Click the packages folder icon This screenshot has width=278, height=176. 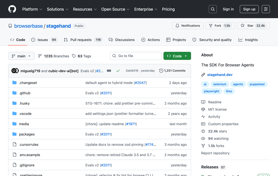click(x=14, y=134)
